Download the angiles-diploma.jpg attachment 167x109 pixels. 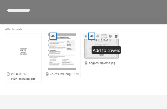click(98, 36)
